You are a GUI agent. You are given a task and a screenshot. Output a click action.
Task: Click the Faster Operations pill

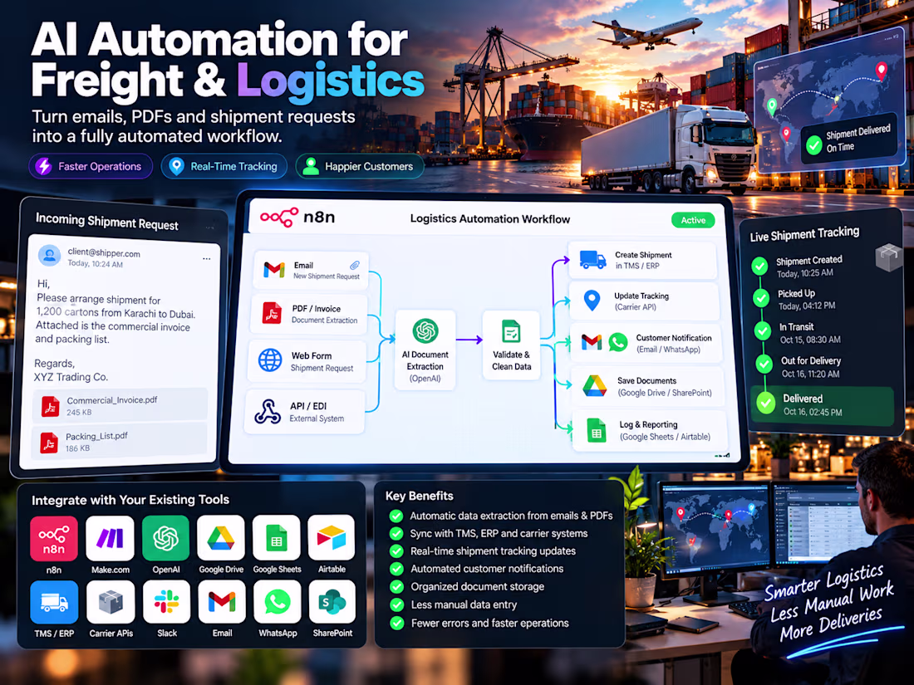(x=91, y=167)
